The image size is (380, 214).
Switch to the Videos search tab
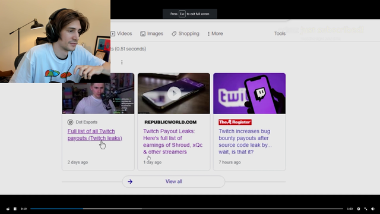[121, 33]
